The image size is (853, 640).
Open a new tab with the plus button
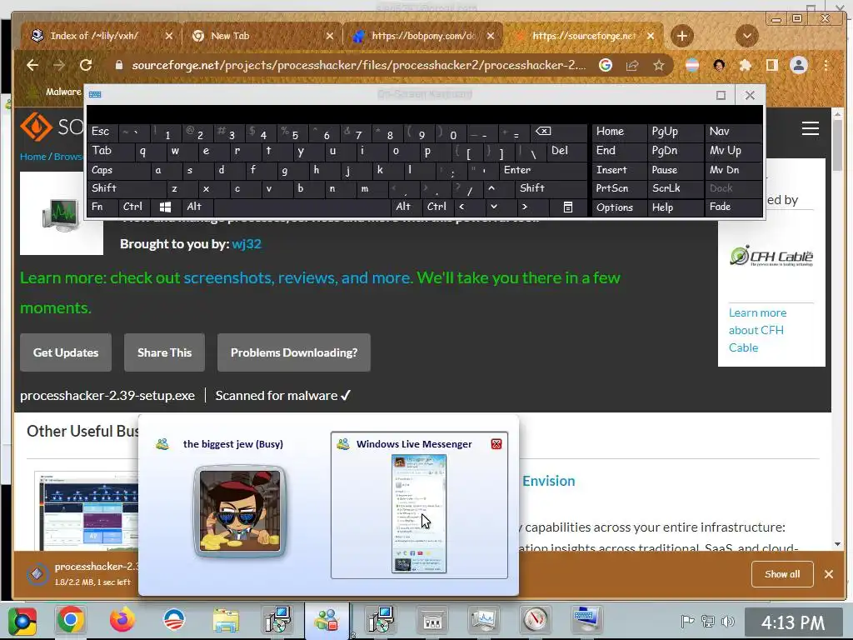[682, 36]
